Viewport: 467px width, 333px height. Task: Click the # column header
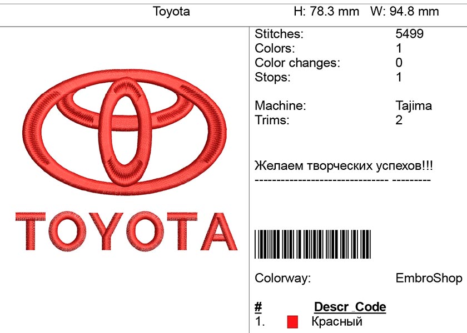coord(258,307)
